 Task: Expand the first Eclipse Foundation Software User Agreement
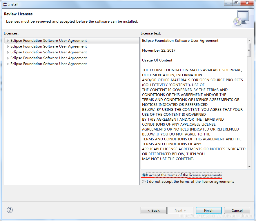(8, 41)
